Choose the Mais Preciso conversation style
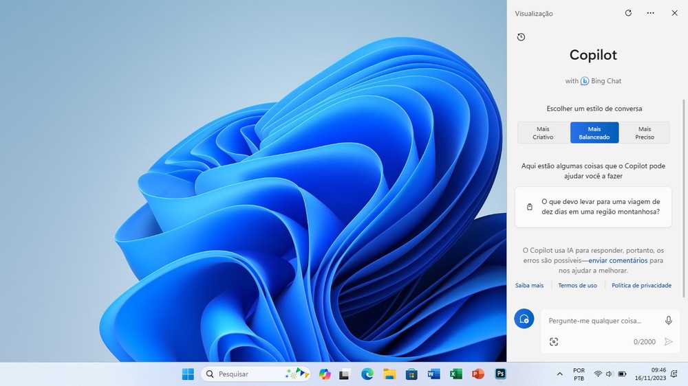Image resolution: width=688 pixels, height=386 pixels. (644, 133)
